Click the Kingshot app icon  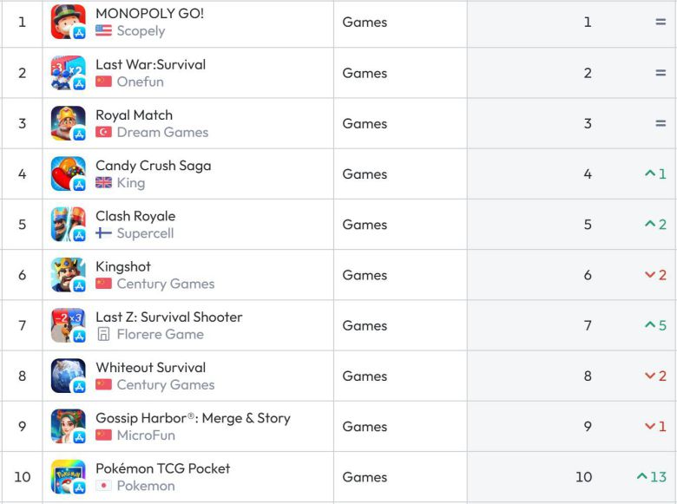click(x=68, y=275)
